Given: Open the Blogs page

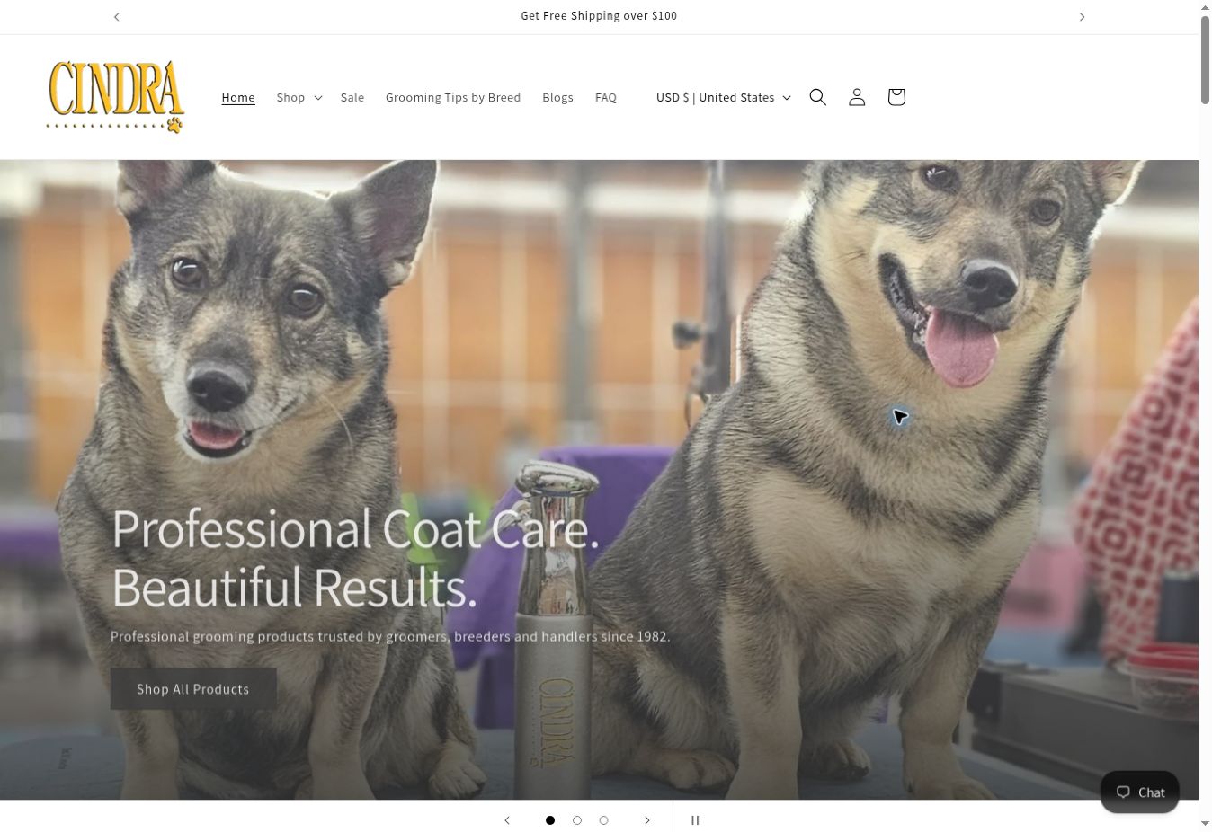Looking at the screenshot, I should pos(557,97).
